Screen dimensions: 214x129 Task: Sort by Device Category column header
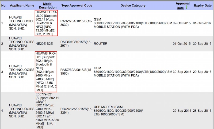133,6
